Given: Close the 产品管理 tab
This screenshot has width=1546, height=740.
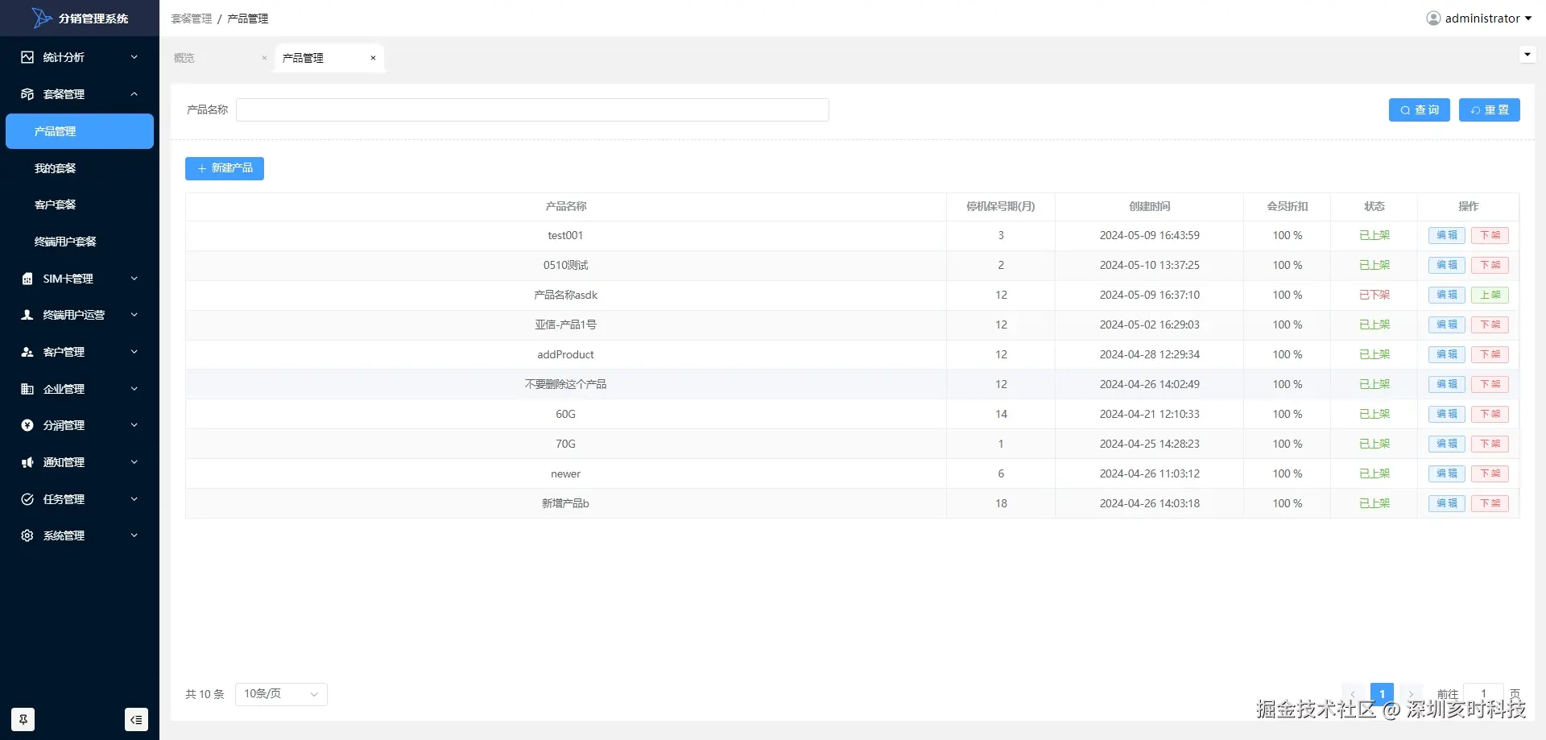Looking at the screenshot, I should (x=373, y=58).
